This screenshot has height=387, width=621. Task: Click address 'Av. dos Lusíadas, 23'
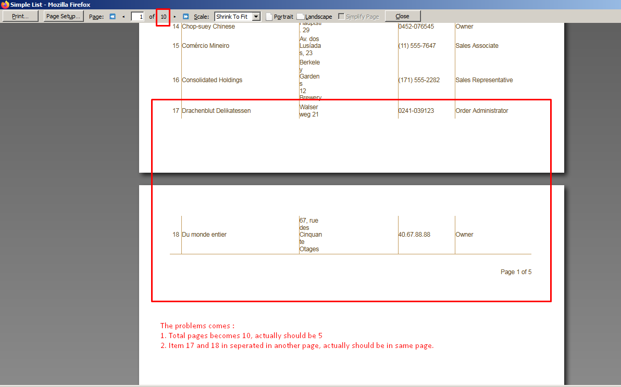coord(310,46)
